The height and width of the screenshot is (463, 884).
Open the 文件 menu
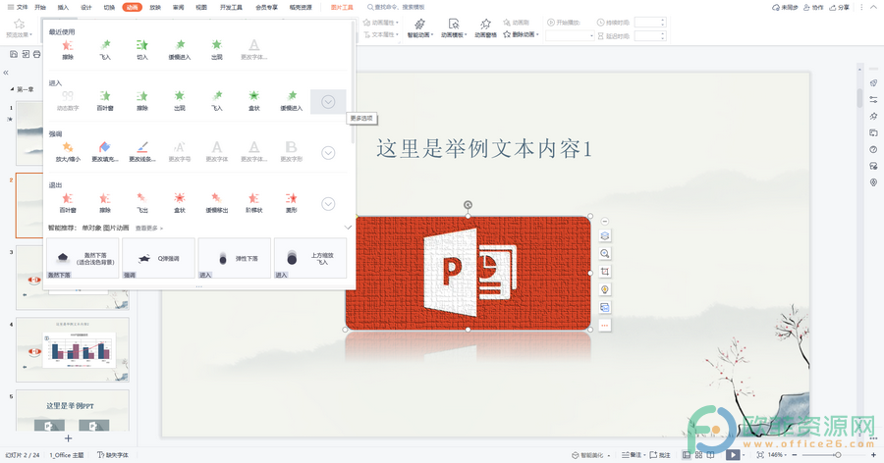click(18, 7)
